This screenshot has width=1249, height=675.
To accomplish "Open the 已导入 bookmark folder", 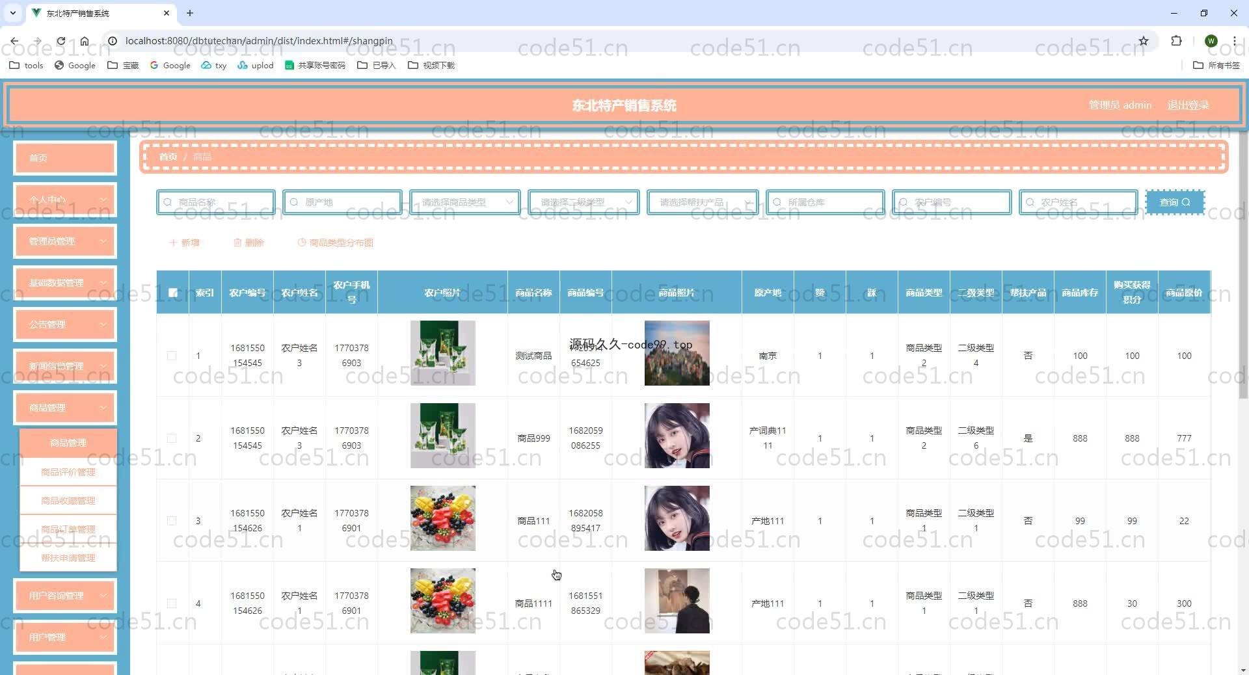I will (x=376, y=65).
